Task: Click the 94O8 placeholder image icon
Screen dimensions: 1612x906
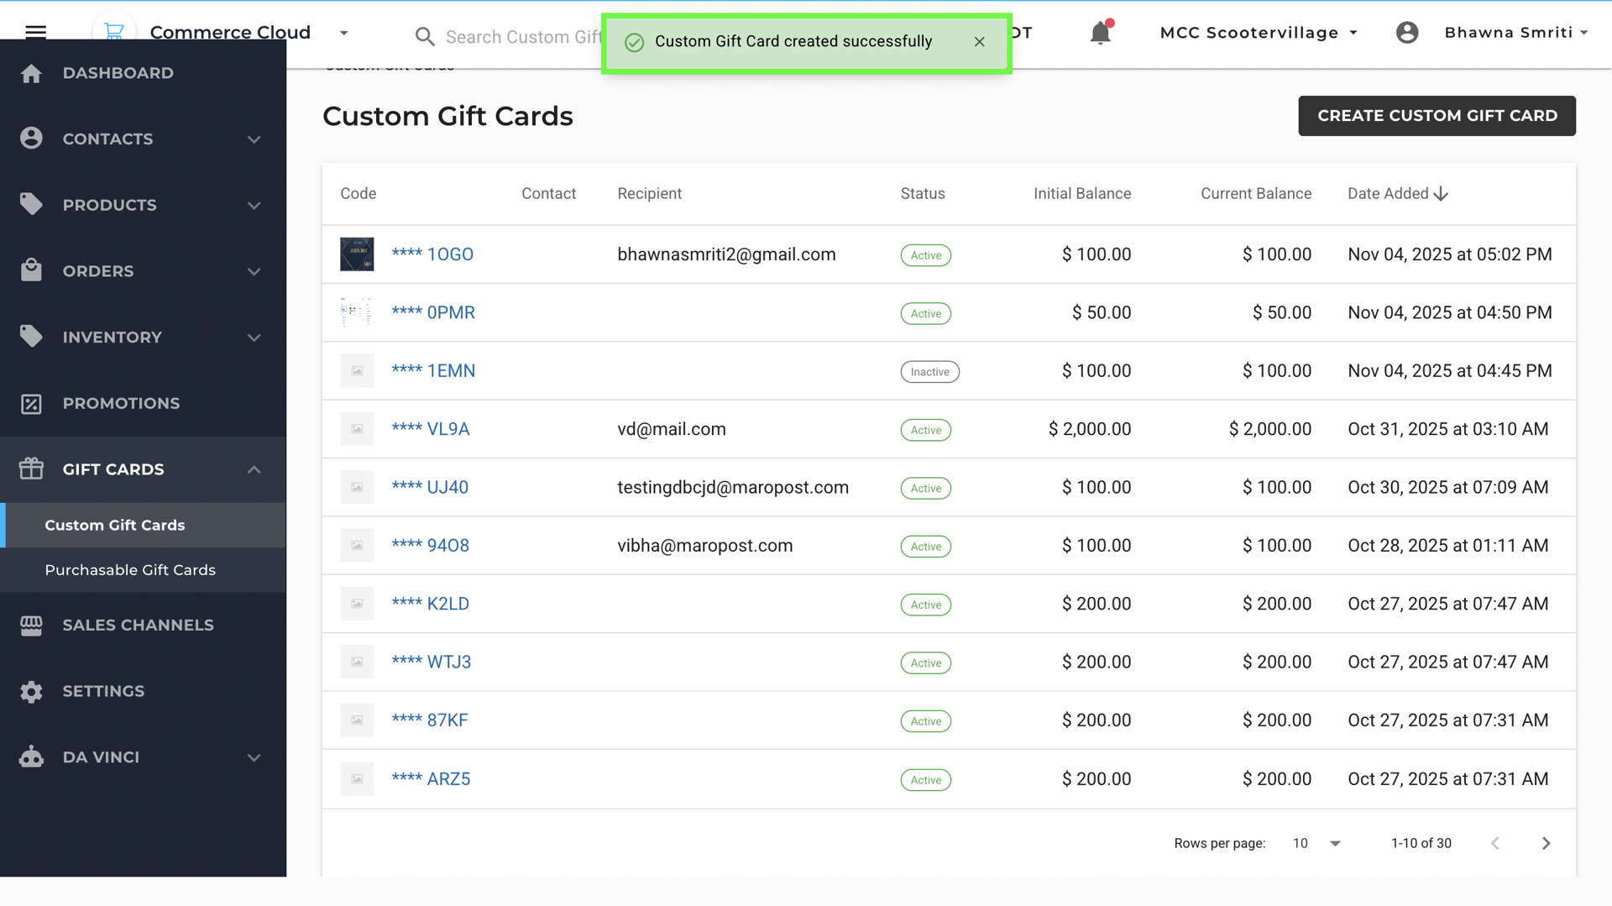Action: click(x=357, y=546)
